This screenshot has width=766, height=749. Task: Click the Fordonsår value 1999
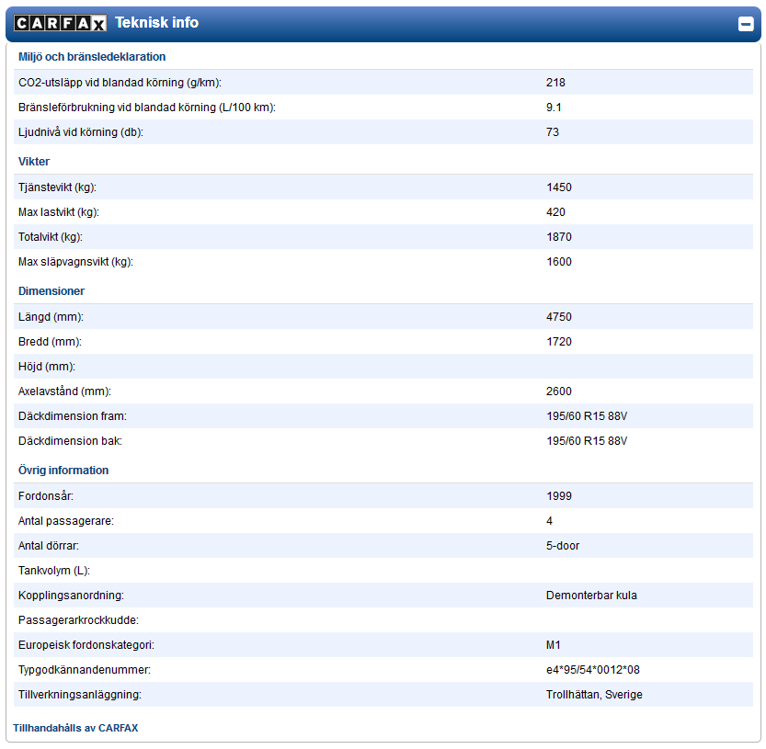pyautogui.click(x=559, y=496)
